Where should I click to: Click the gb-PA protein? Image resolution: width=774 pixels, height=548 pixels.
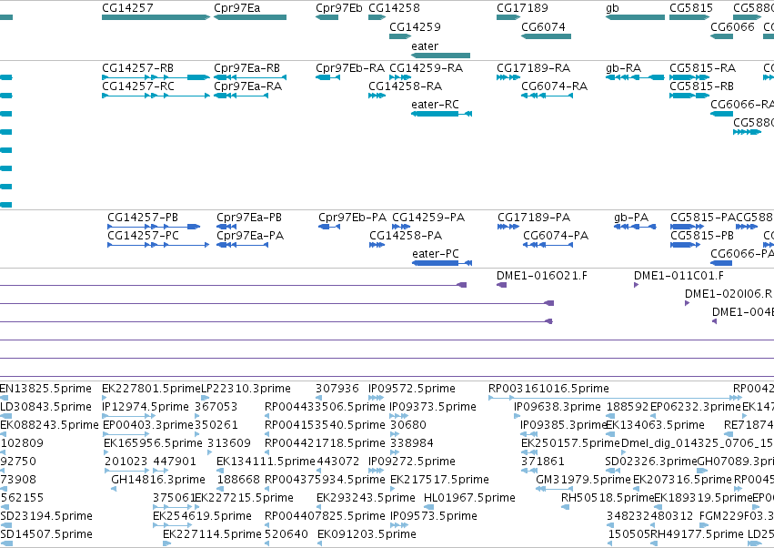click(x=635, y=227)
